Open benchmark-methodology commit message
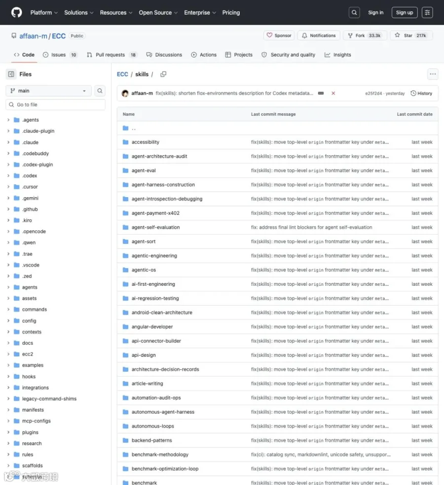The image size is (444, 485). (321, 454)
